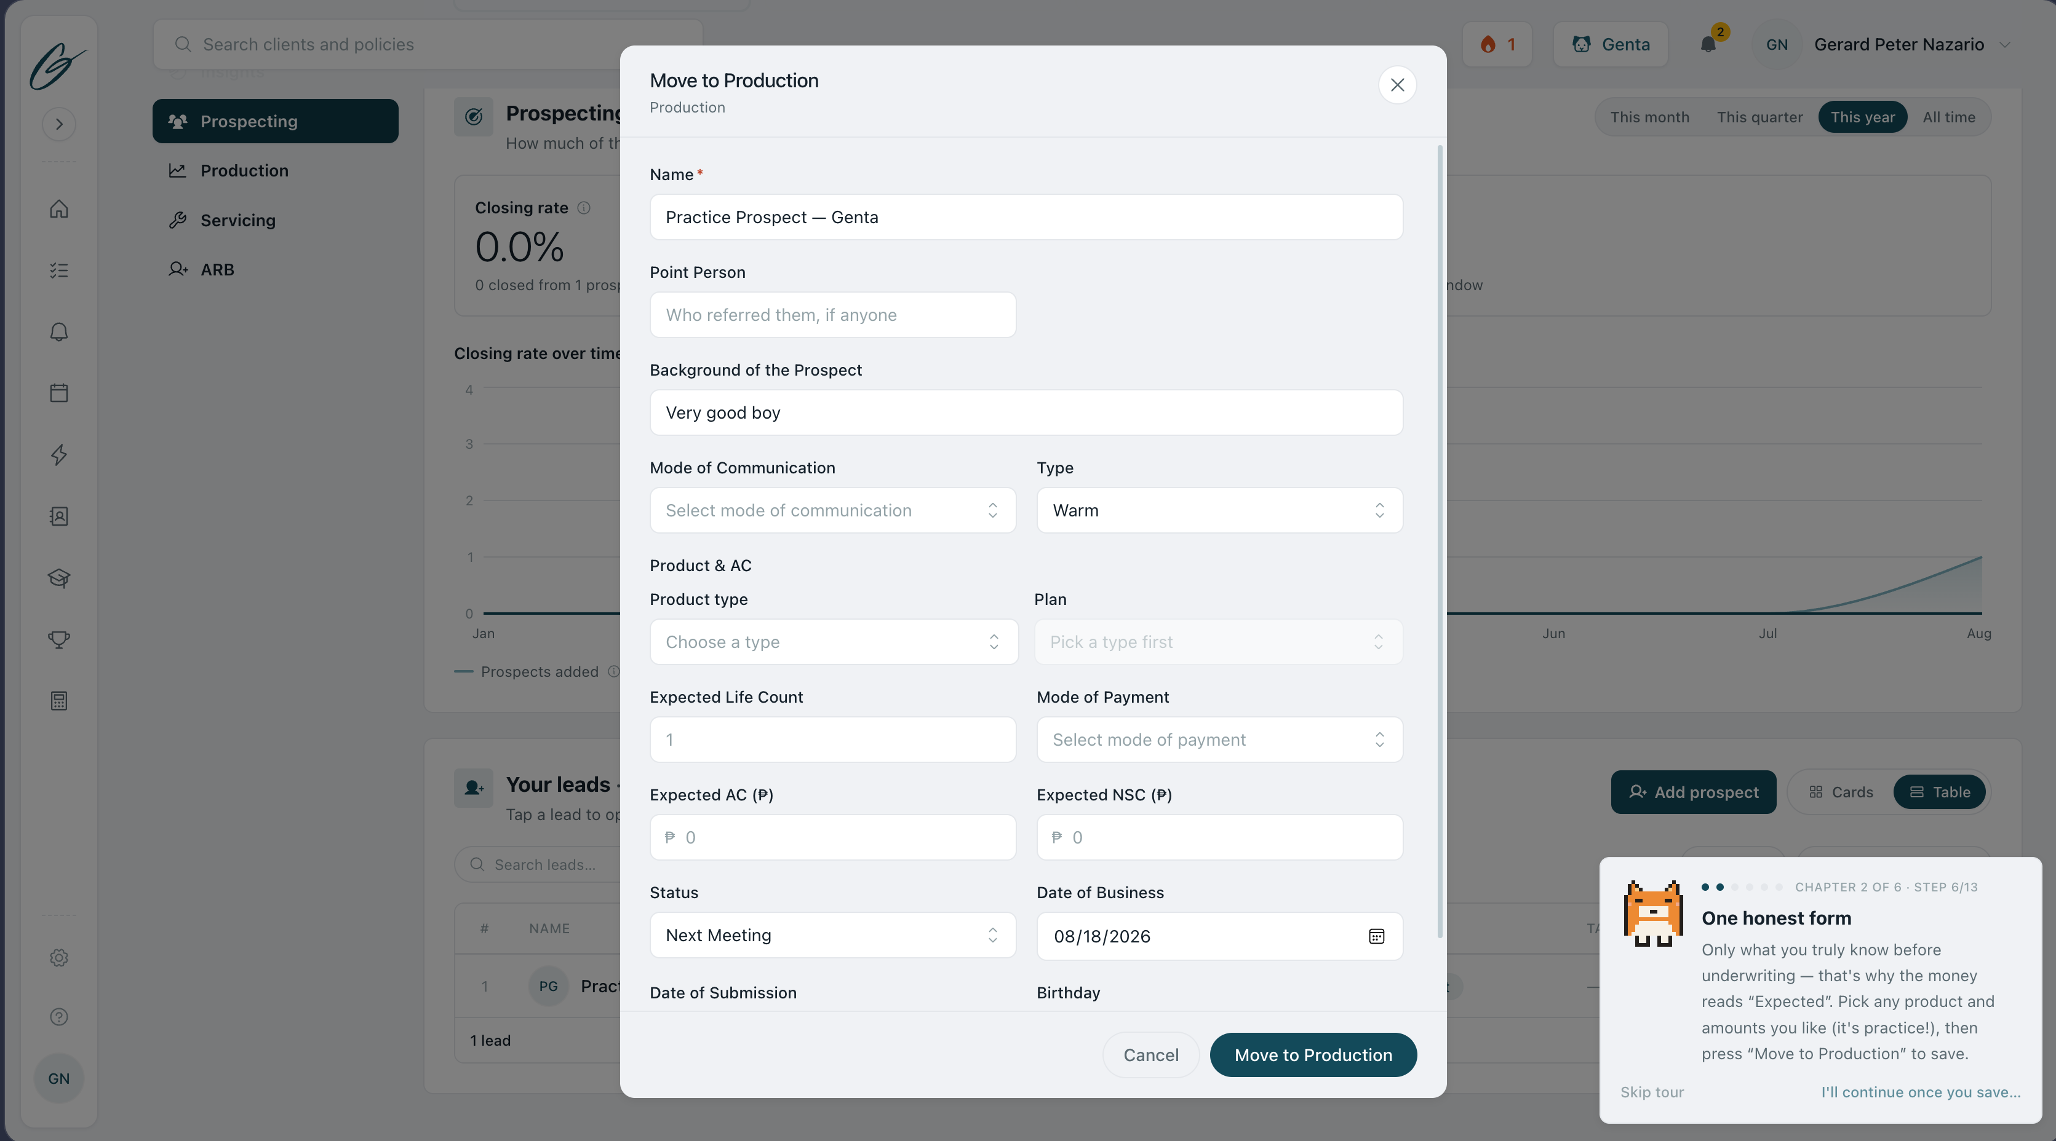The image size is (2056, 1141).
Task: Expand the sidebar with the chevron arrow
Action: [x=59, y=124]
